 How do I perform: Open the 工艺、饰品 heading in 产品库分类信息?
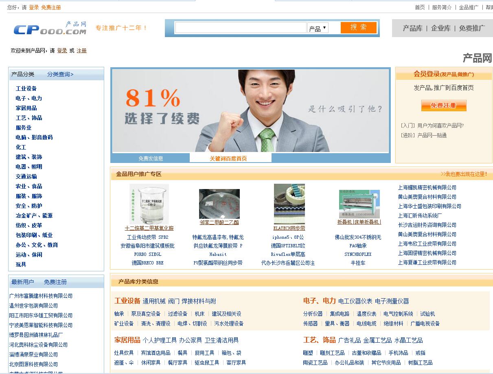(320, 340)
